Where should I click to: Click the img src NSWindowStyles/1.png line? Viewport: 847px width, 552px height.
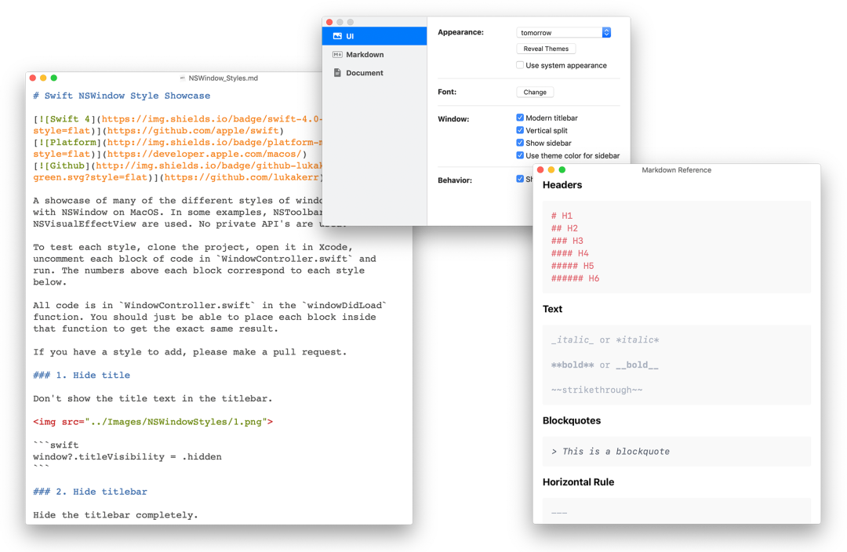pos(153,422)
